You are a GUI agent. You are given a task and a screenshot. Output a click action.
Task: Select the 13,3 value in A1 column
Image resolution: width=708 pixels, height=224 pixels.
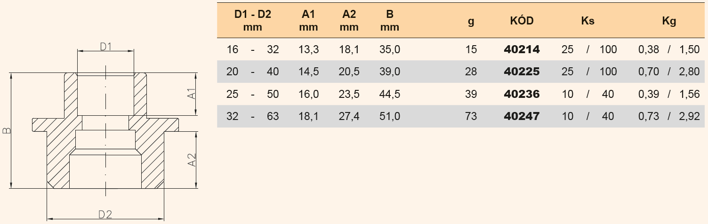coord(309,49)
